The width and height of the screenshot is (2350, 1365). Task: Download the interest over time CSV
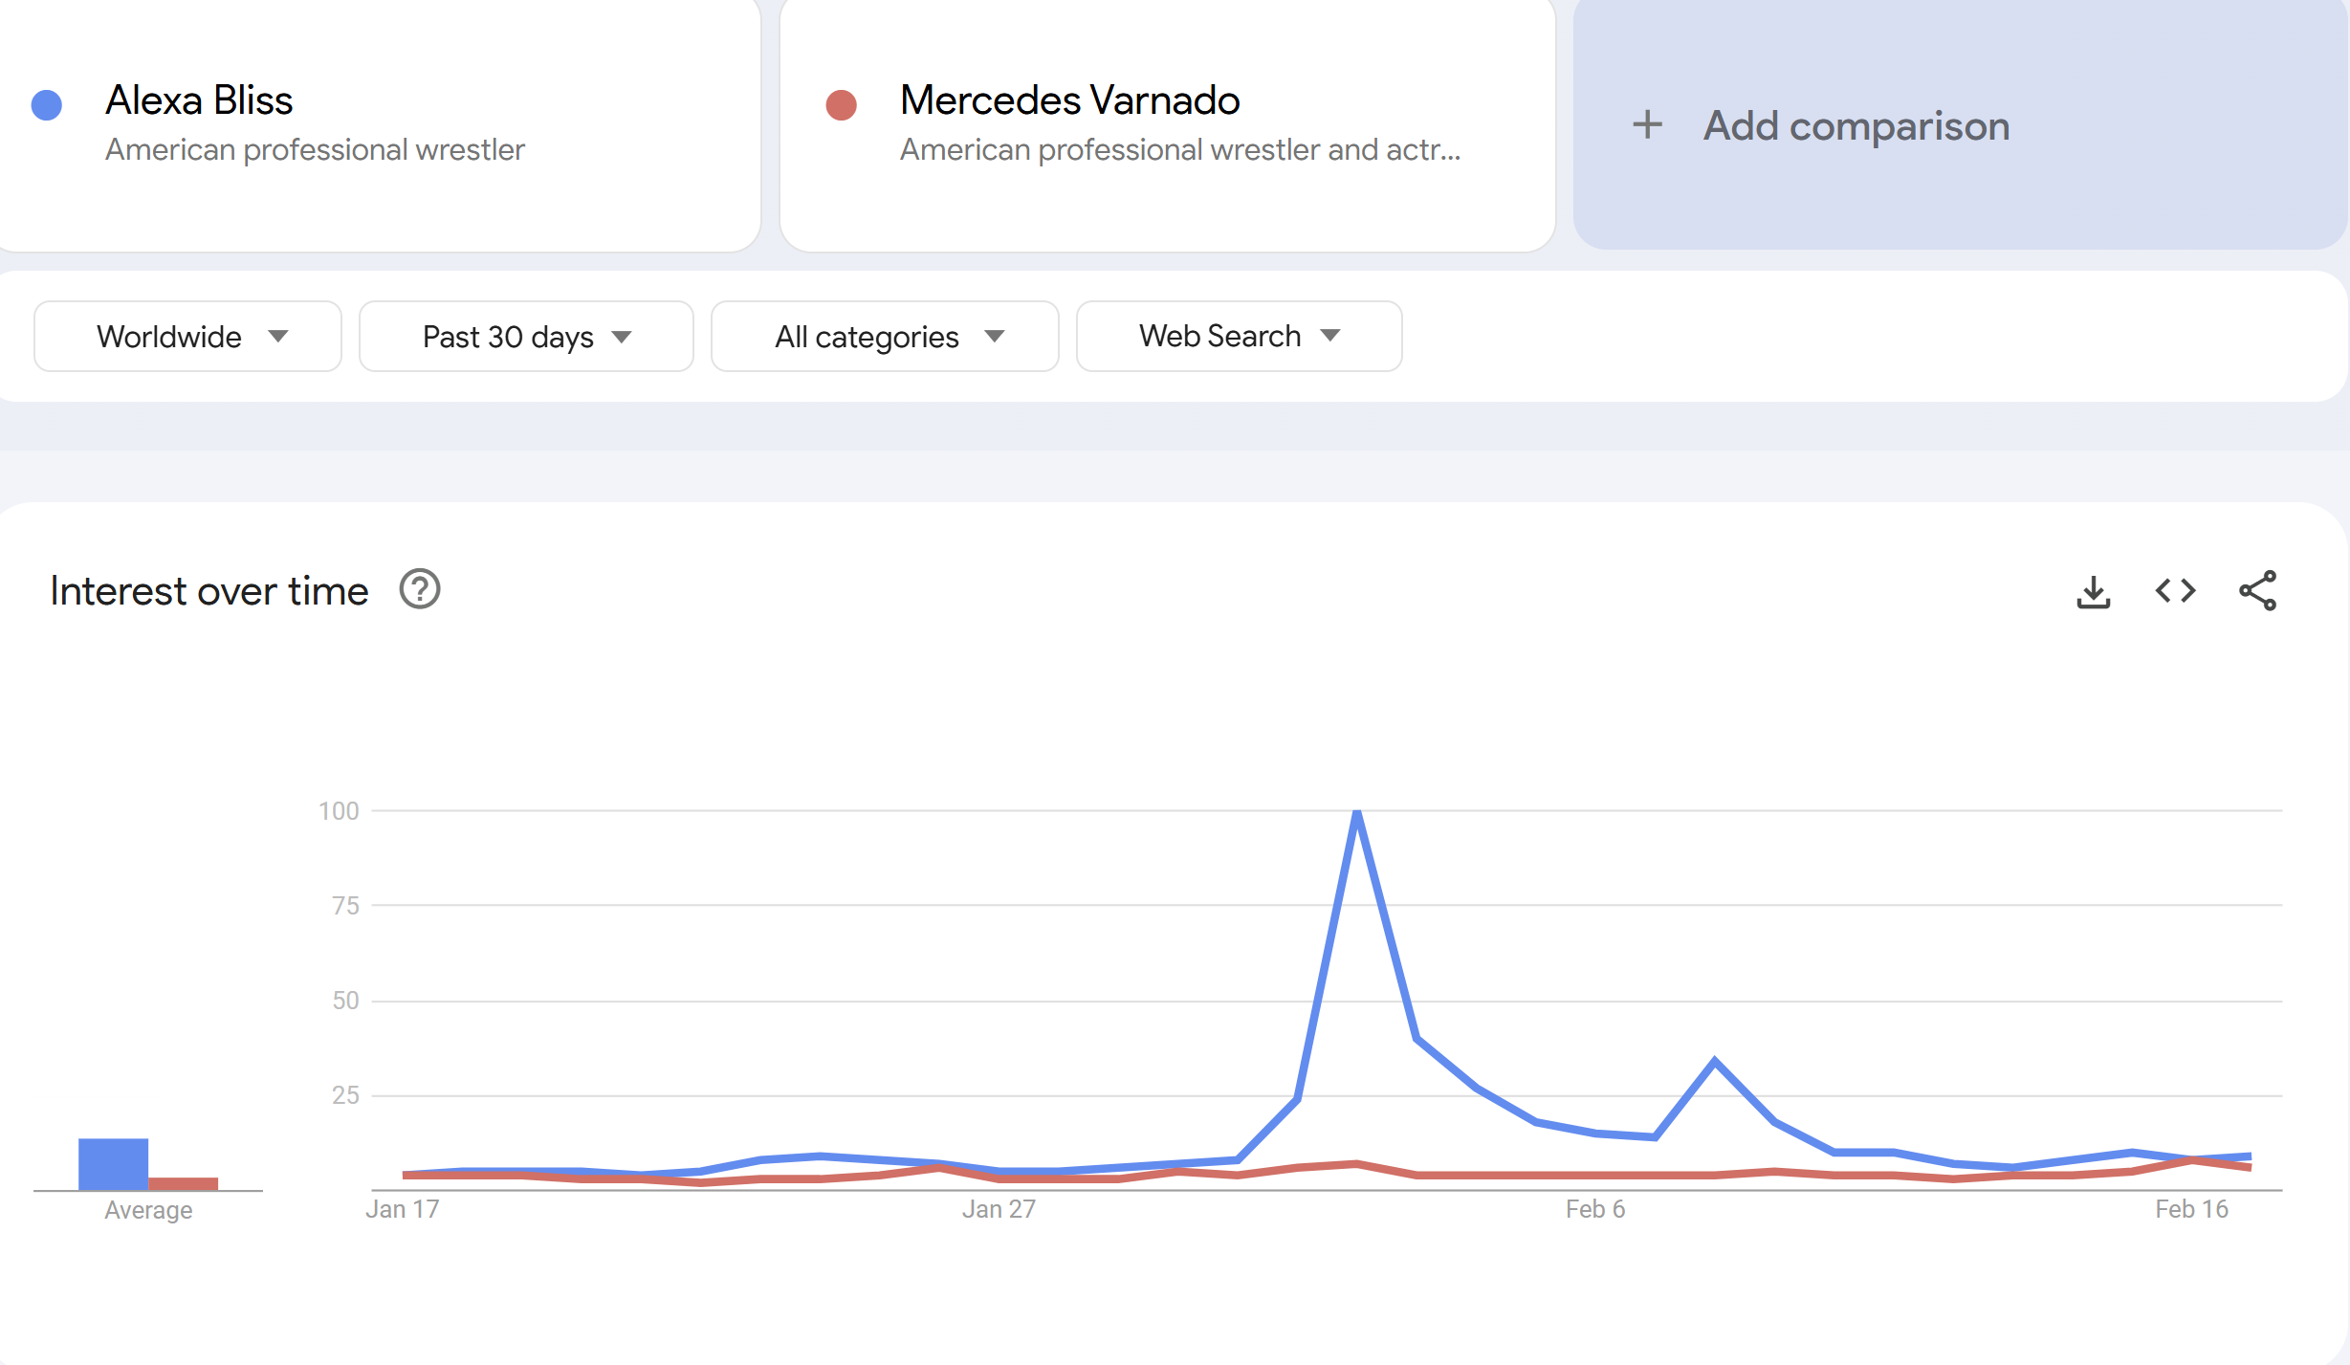(2093, 591)
